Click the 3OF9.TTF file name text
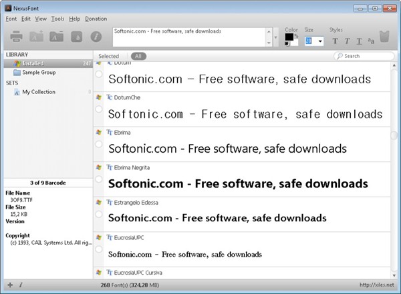The image size is (401, 294). tap(21, 200)
